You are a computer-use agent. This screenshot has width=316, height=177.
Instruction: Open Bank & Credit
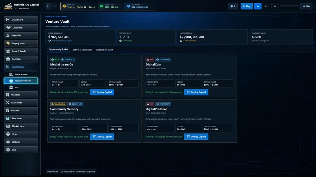click(21, 51)
